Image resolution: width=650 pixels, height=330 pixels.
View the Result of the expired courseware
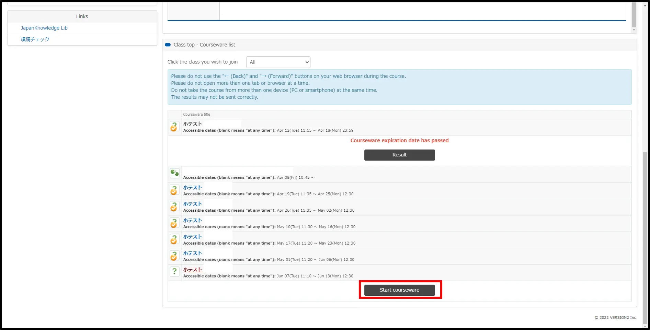coord(399,155)
